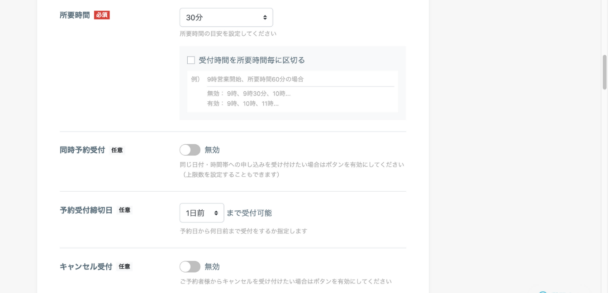Enable the 同時予約受付 toggle switch
This screenshot has height=293, width=608.
pos(190,150)
